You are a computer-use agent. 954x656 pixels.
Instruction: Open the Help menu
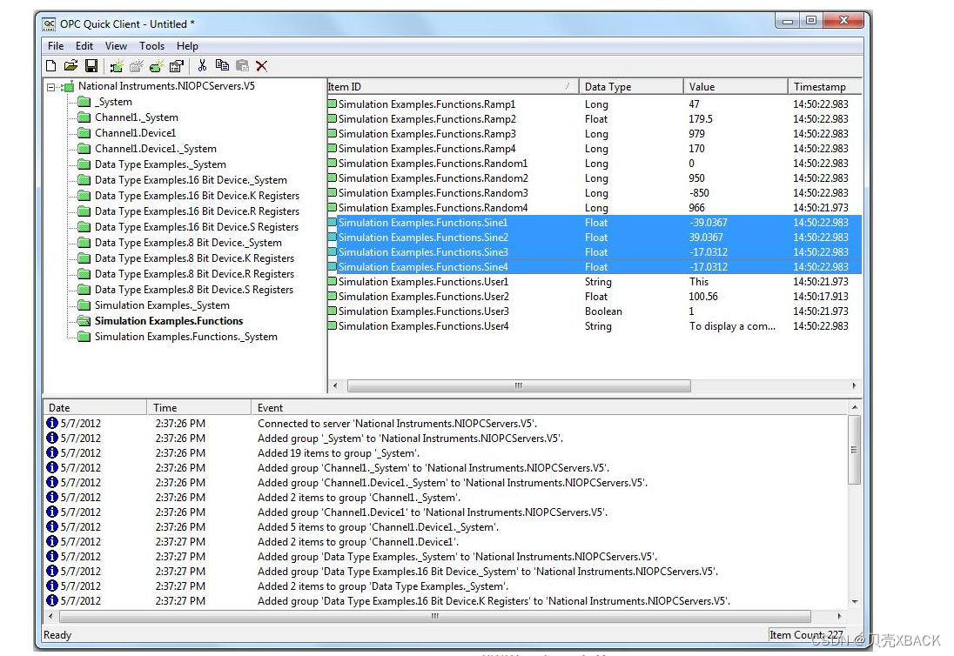[x=187, y=46]
